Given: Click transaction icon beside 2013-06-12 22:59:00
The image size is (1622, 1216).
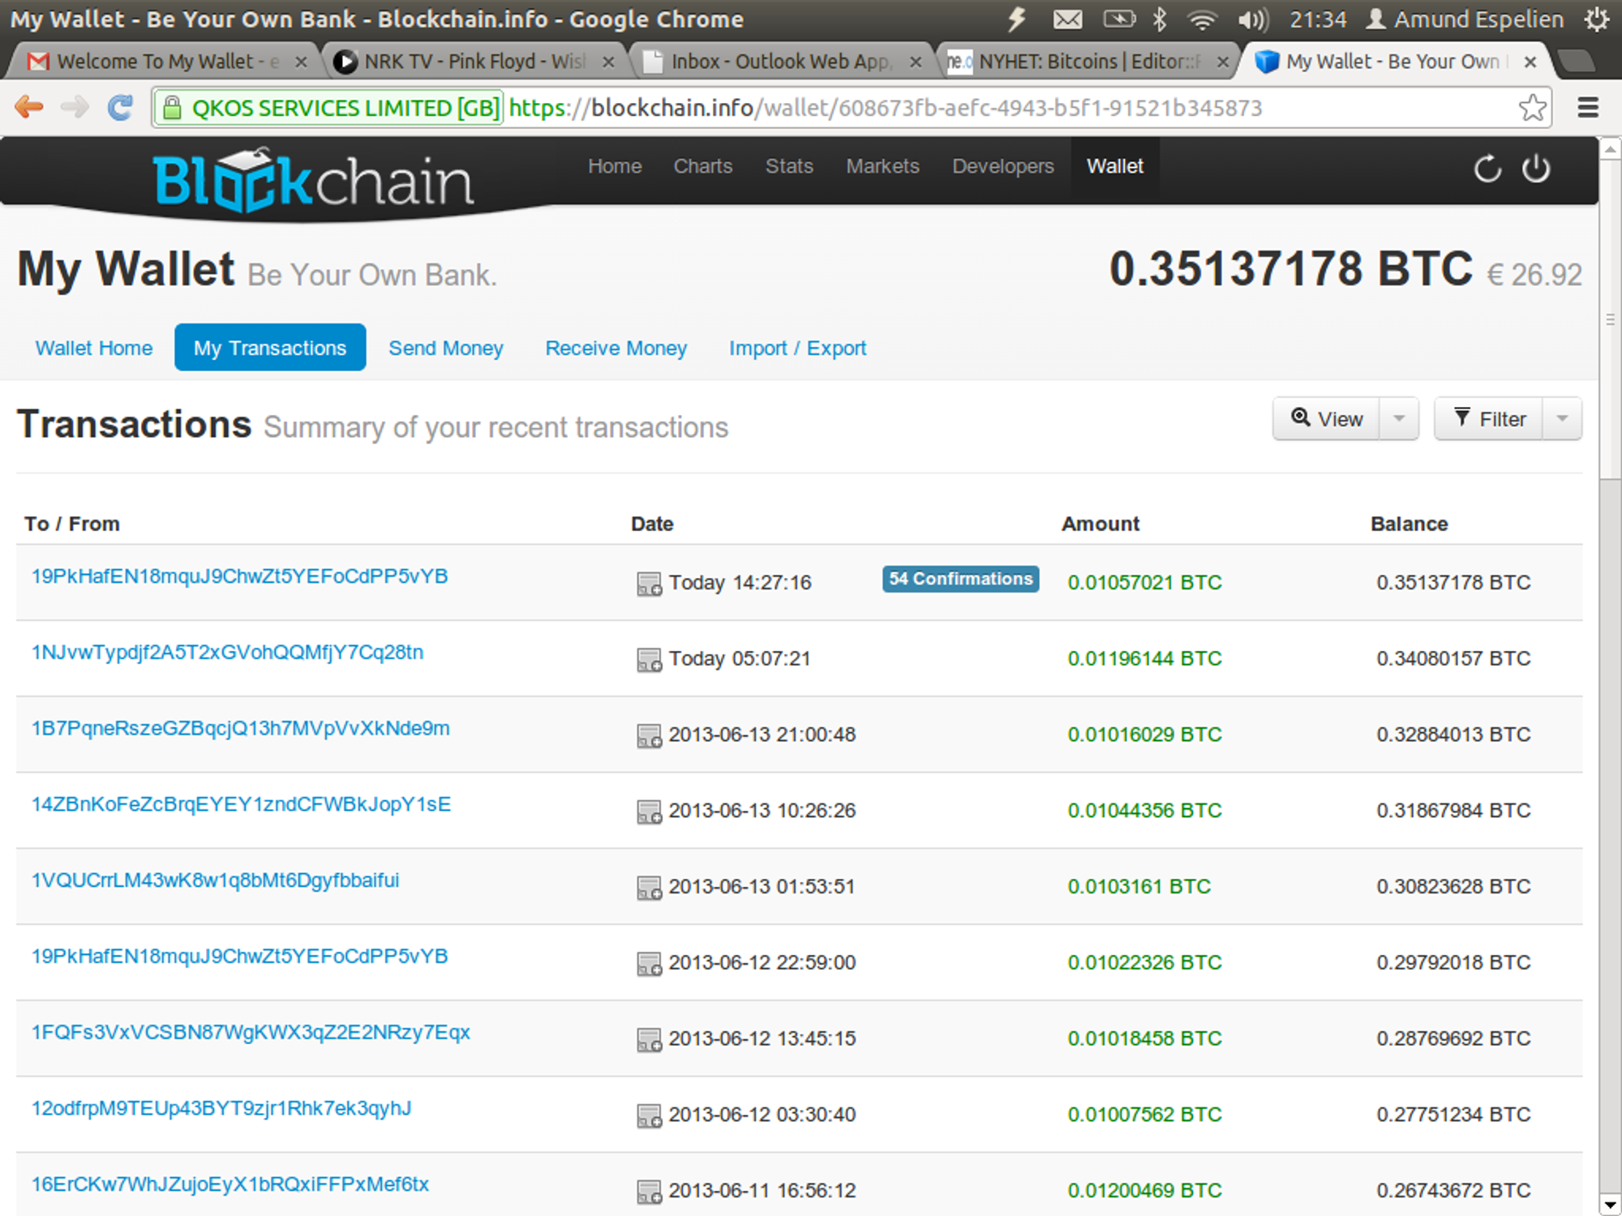Looking at the screenshot, I should pyautogui.click(x=649, y=964).
